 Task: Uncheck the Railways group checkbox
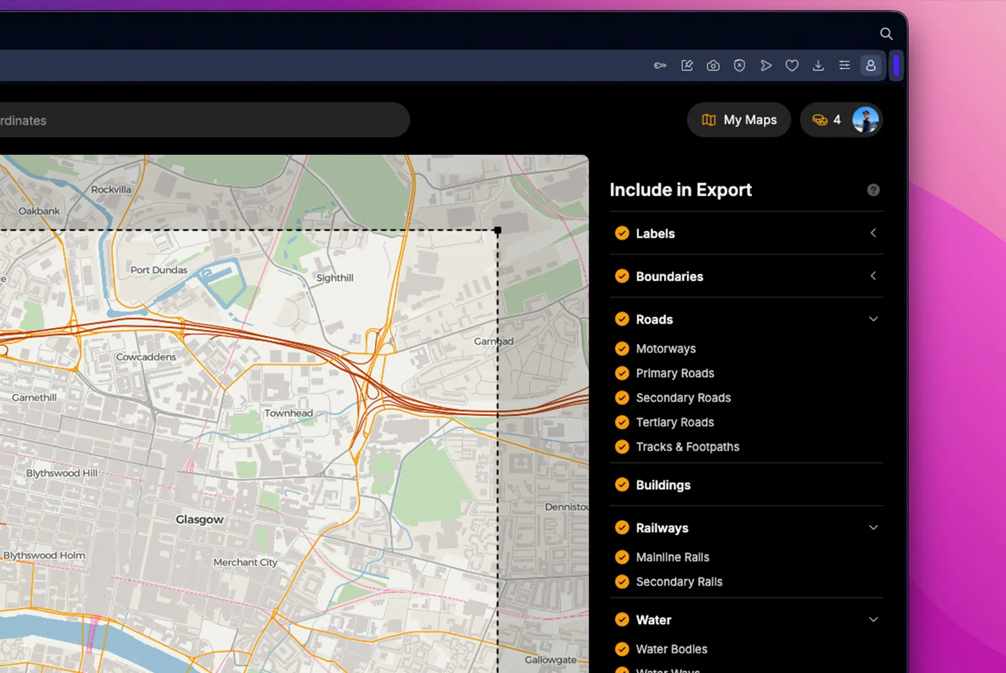[x=622, y=528]
